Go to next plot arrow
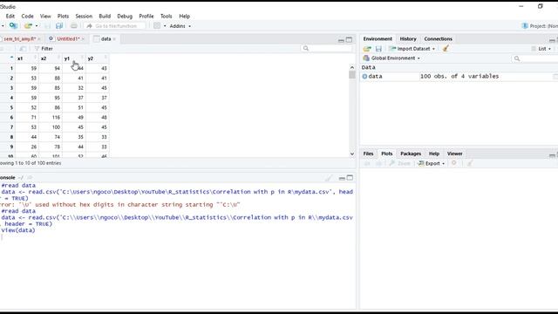558x314 pixels. tap(378, 163)
